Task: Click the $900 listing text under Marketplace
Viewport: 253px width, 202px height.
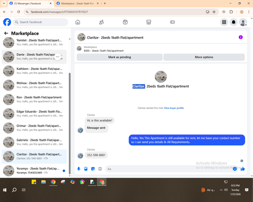Action: tap(104, 51)
